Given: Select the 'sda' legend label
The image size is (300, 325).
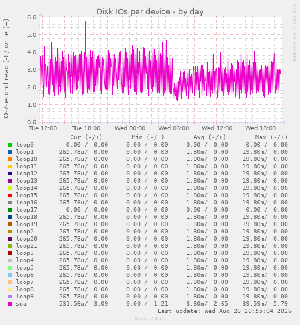Looking at the screenshot, I should tap(21, 304).
